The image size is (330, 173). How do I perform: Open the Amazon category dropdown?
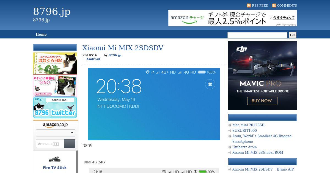[x=56, y=133]
